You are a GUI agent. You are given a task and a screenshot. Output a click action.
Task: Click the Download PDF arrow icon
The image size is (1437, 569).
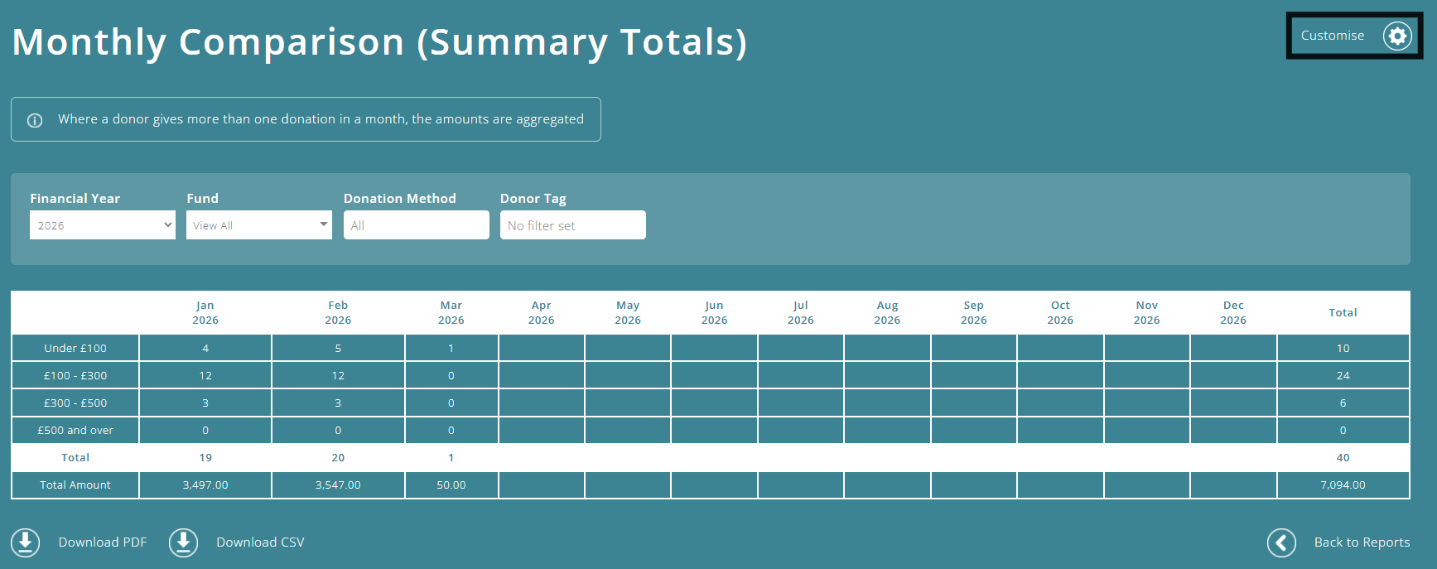pos(26,542)
